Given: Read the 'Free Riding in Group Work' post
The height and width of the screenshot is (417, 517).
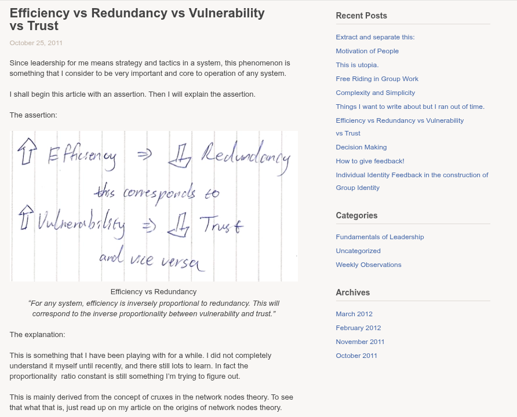Looking at the screenshot, I should click(x=377, y=79).
